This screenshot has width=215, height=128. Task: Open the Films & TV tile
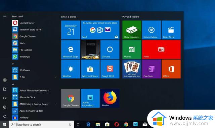171,30
